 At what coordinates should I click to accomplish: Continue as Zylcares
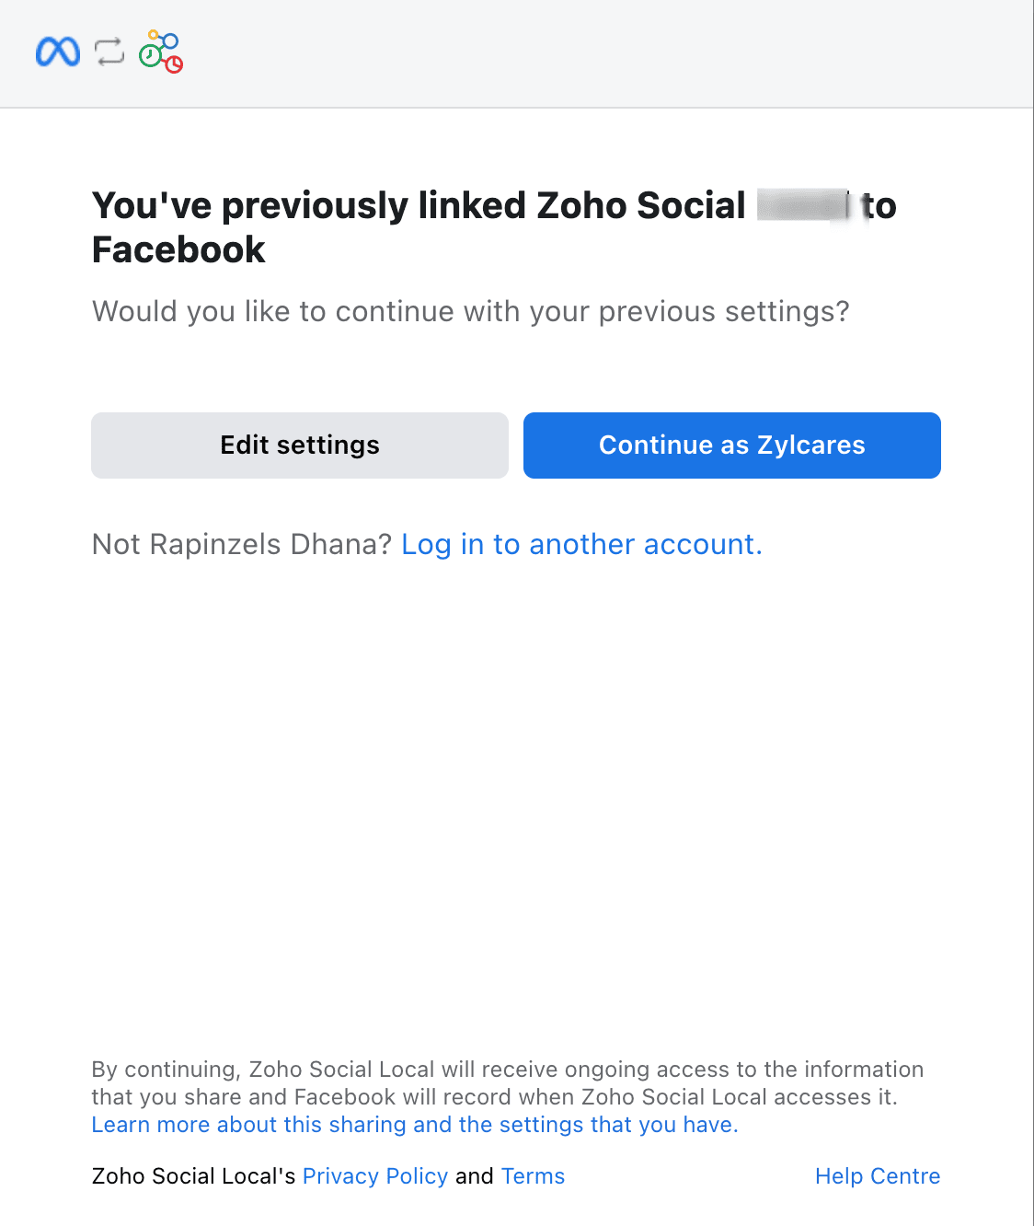click(731, 445)
